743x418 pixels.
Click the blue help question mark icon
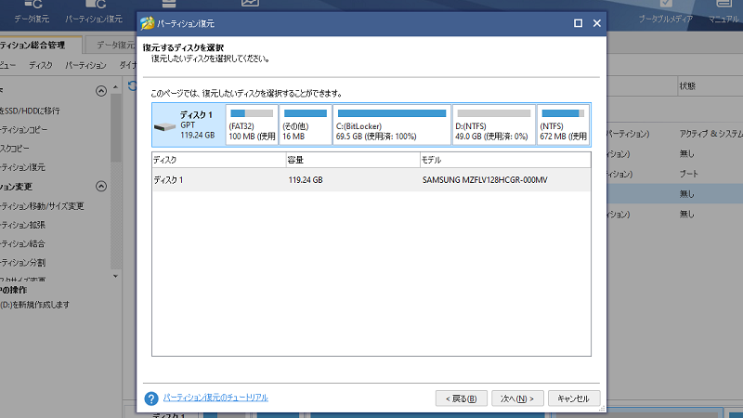click(x=151, y=398)
